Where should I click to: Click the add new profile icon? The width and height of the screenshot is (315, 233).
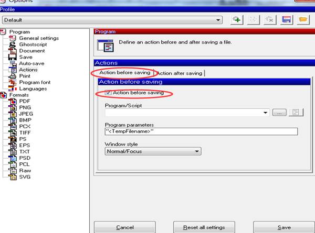[237, 20]
